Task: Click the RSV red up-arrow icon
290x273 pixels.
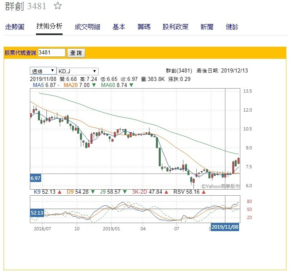Action: pyautogui.click(x=204, y=192)
